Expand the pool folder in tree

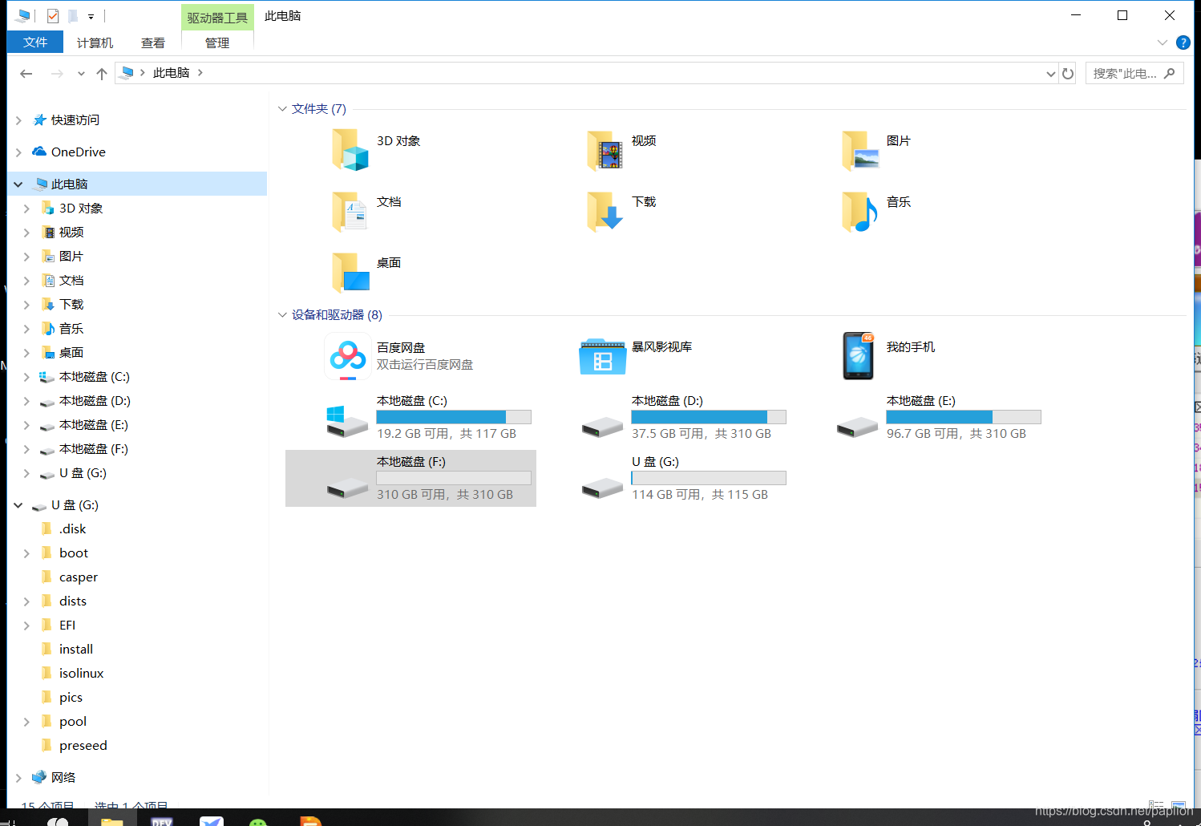click(x=26, y=722)
